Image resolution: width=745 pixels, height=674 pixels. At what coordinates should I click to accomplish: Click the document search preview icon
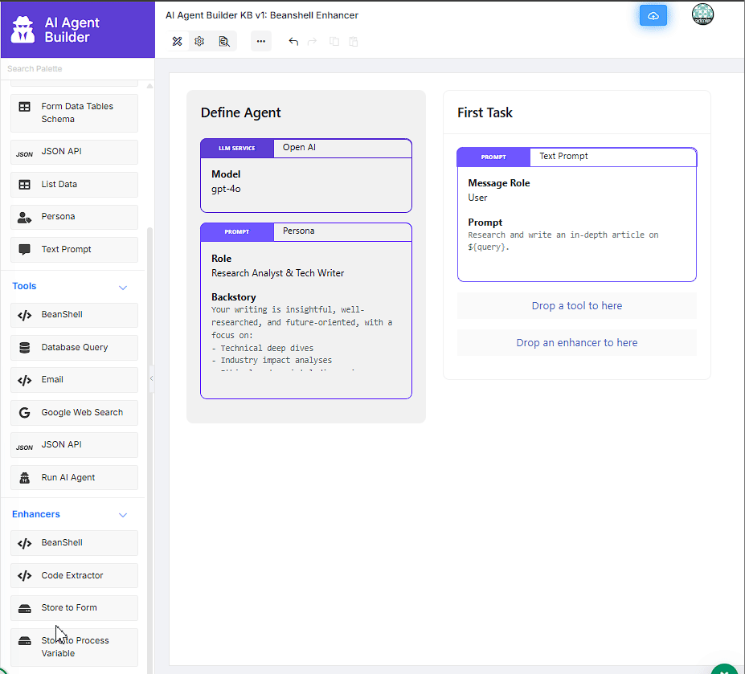(x=224, y=41)
